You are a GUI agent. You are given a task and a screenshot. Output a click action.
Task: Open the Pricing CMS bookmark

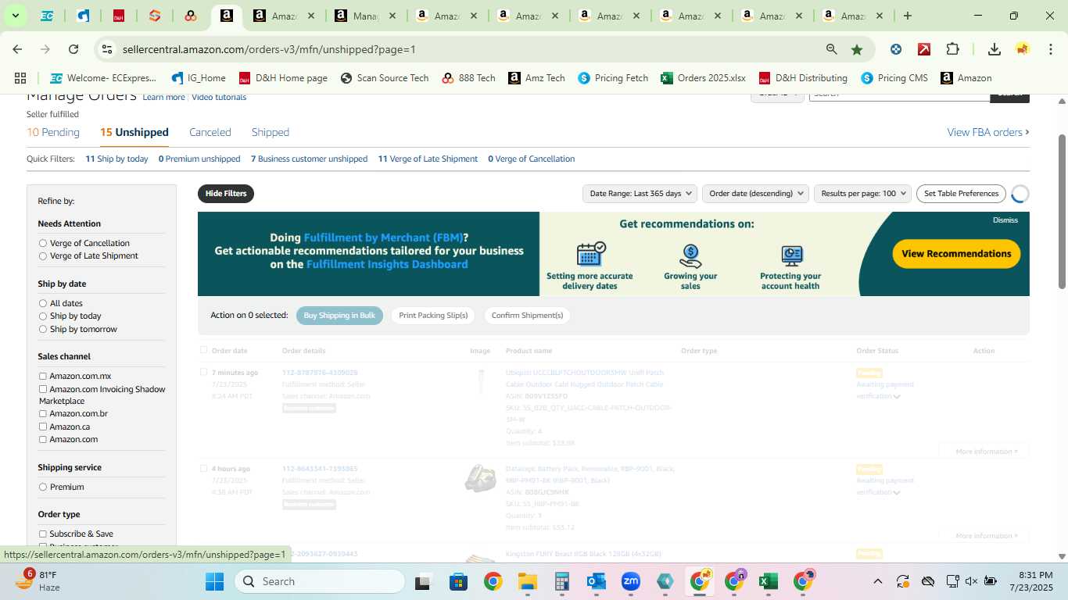coord(894,78)
